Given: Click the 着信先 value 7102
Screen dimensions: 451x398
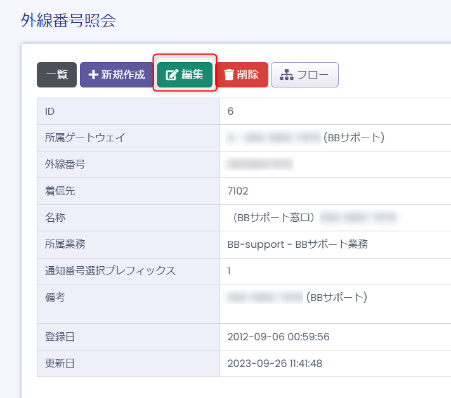Looking at the screenshot, I should click(x=238, y=191).
